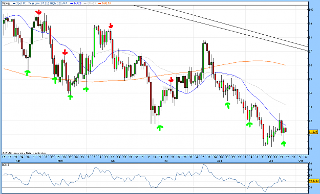Click the green buy arrow below September 22 candle
The width and height of the screenshot is (320, 194).
284,143
